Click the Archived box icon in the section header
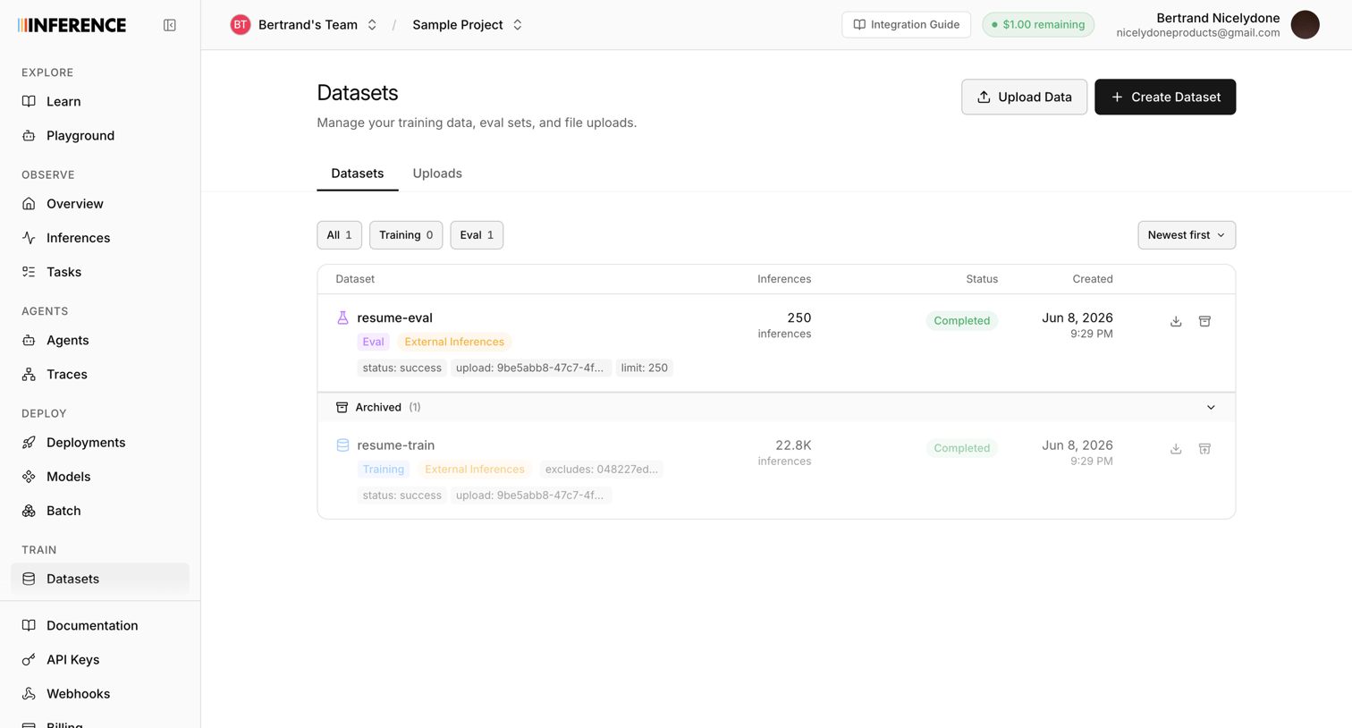This screenshot has height=728, width=1352. point(342,408)
